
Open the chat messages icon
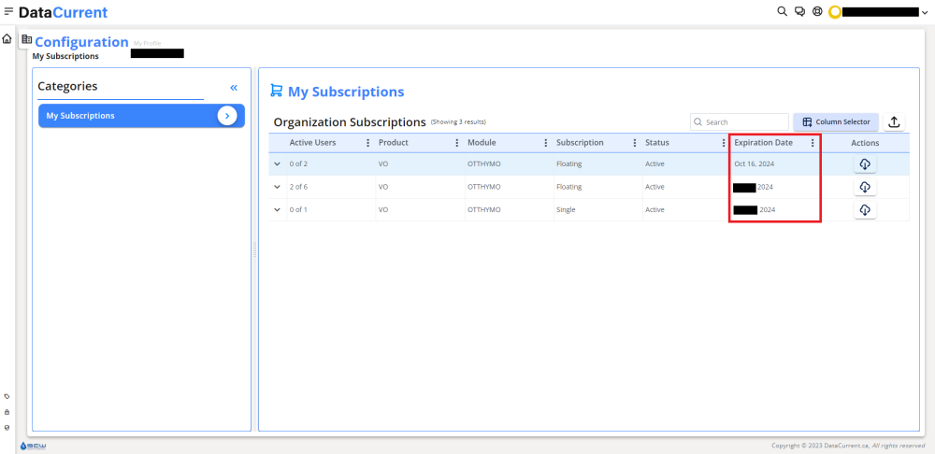tap(799, 11)
